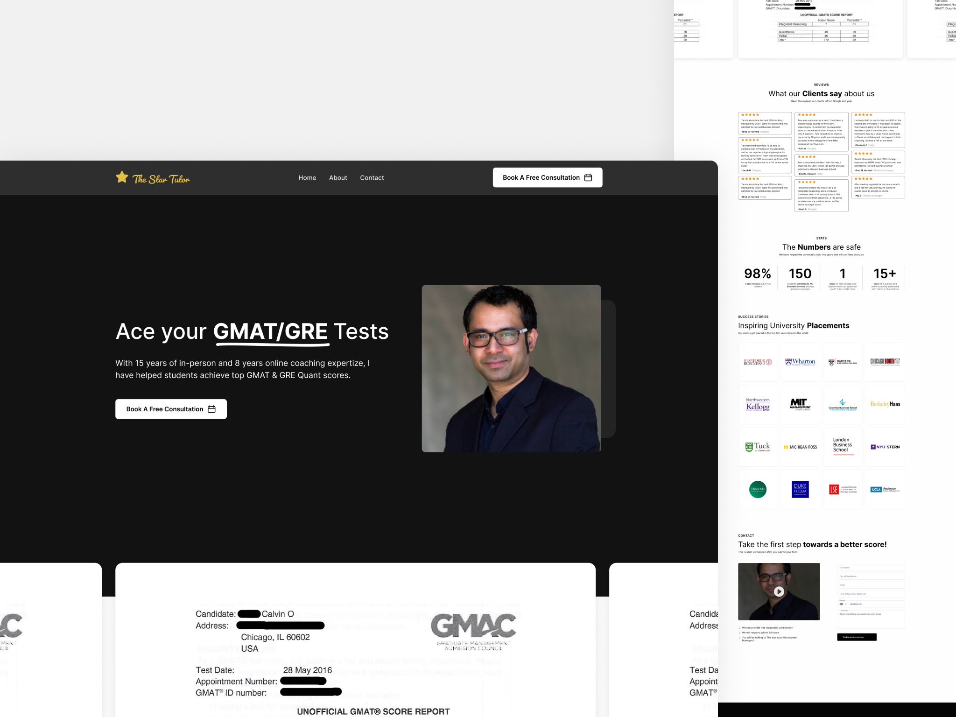
Task: Click the MIT Management Sloan logo
Action: coord(800,404)
